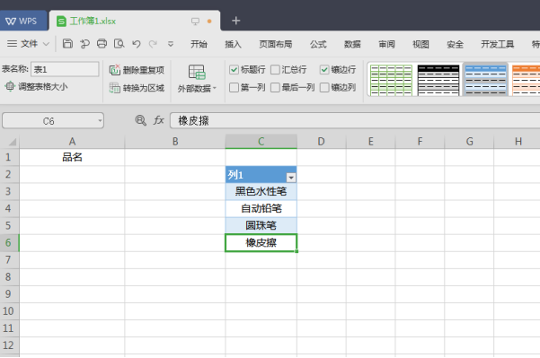The width and height of the screenshot is (540, 358).
Task: Click cell containing 圆珠笔
Action: tap(261, 225)
